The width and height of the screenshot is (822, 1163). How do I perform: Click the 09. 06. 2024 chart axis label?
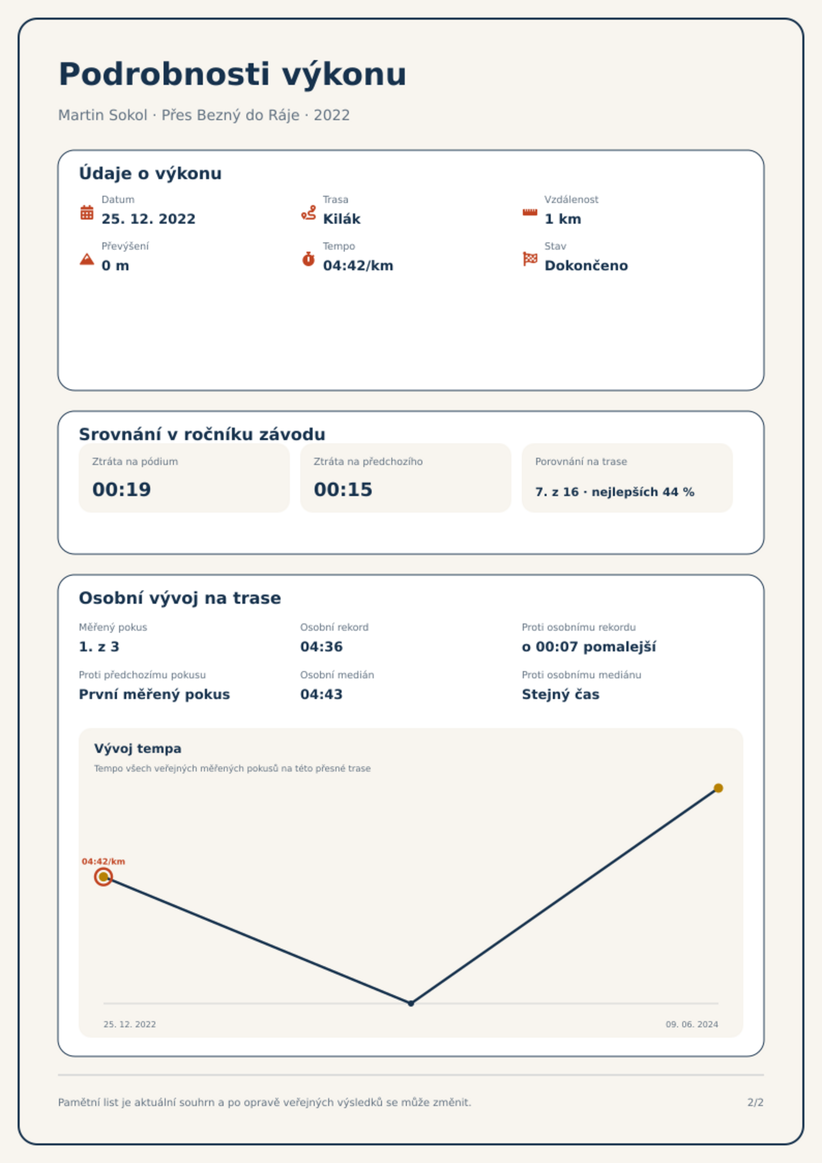[692, 1024]
